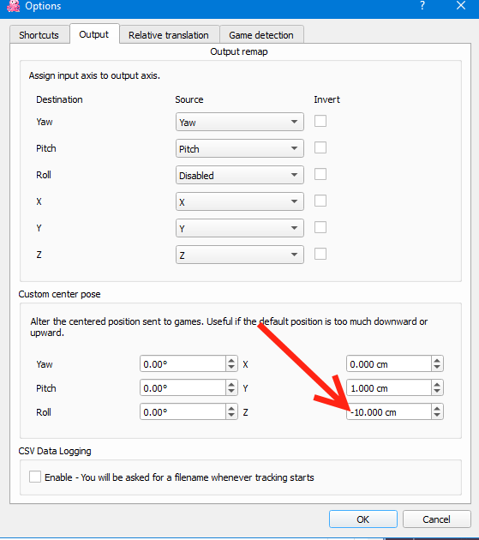Image resolution: width=479 pixels, height=540 pixels.
Task: Toggle the Invert checkbox for Yaw
Action: pyautogui.click(x=320, y=121)
